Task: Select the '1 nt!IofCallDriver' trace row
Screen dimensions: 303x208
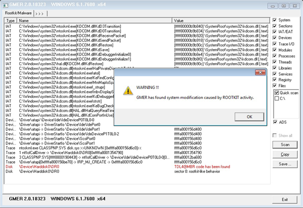Action: (137, 152)
